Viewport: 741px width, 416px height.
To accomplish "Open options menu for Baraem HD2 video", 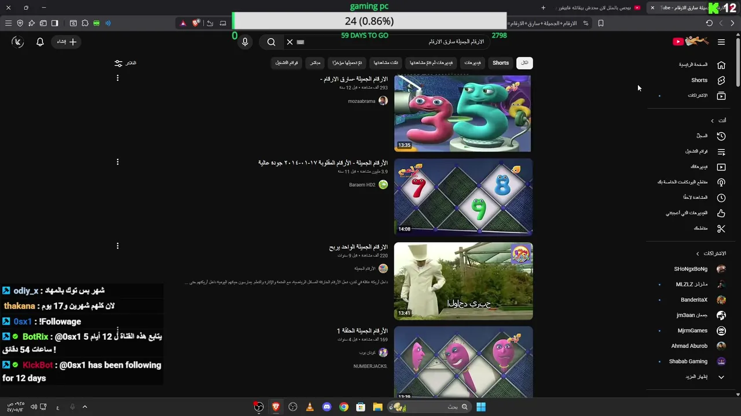I will coord(118,162).
